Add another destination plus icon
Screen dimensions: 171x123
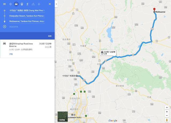point(5,26)
